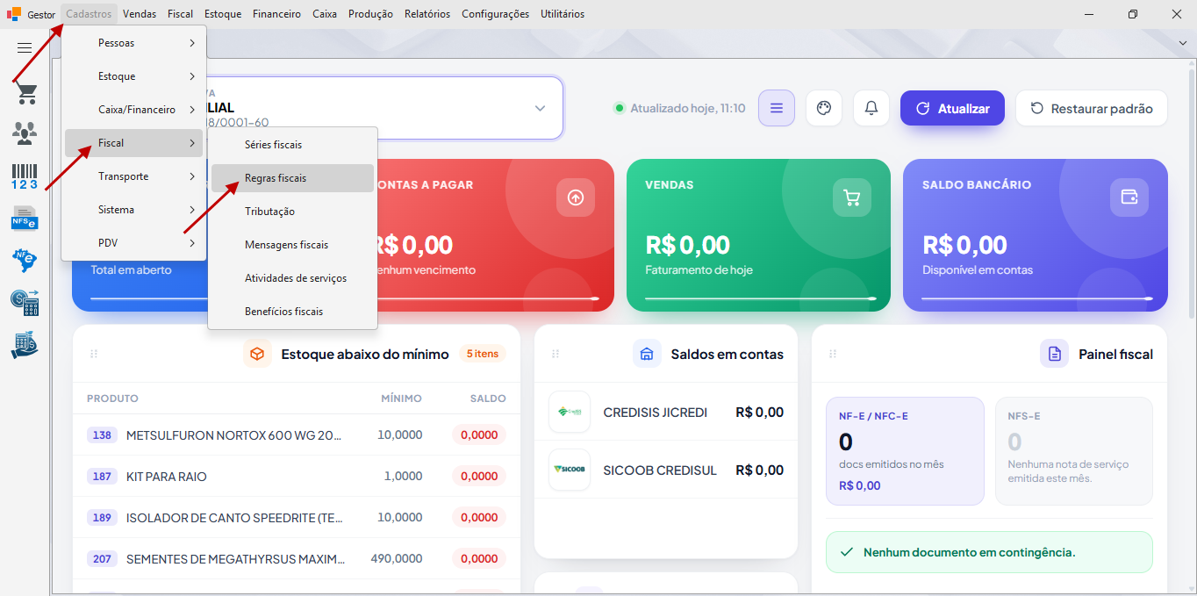
Task: Click the SICOOB CREDISUL bank logo
Action: pos(570,470)
